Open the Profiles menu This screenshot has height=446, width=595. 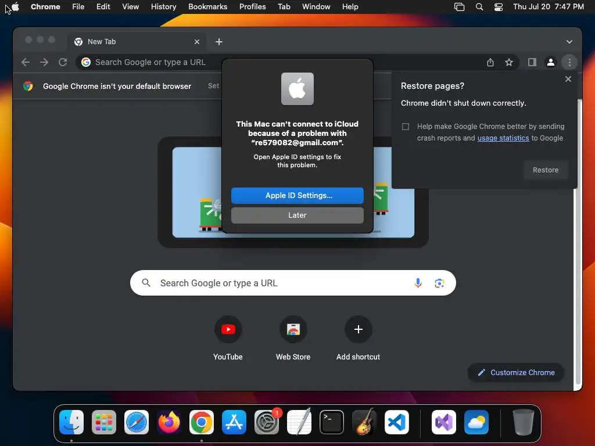click(252, 6)
